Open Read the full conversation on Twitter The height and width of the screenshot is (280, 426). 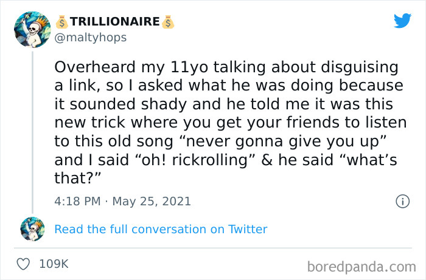(161, 230)
